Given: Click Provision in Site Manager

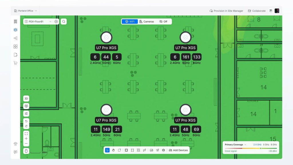Looking at the screenshot, I should click(226, 11).
